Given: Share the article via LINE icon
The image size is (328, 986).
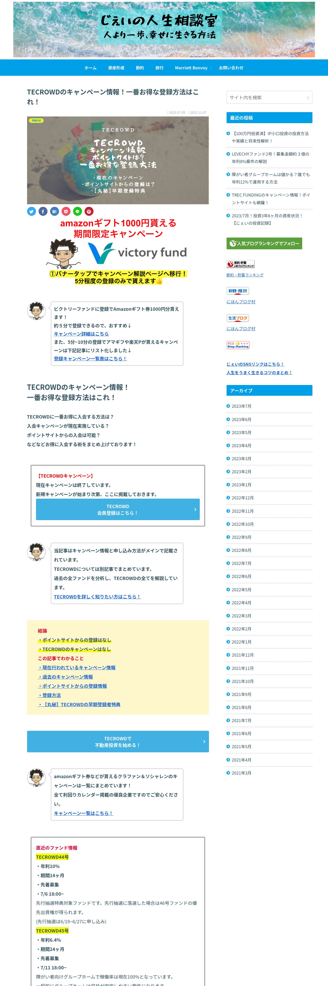Looking at the screenshot, I should pyautogui.click(x=77, y=211).
